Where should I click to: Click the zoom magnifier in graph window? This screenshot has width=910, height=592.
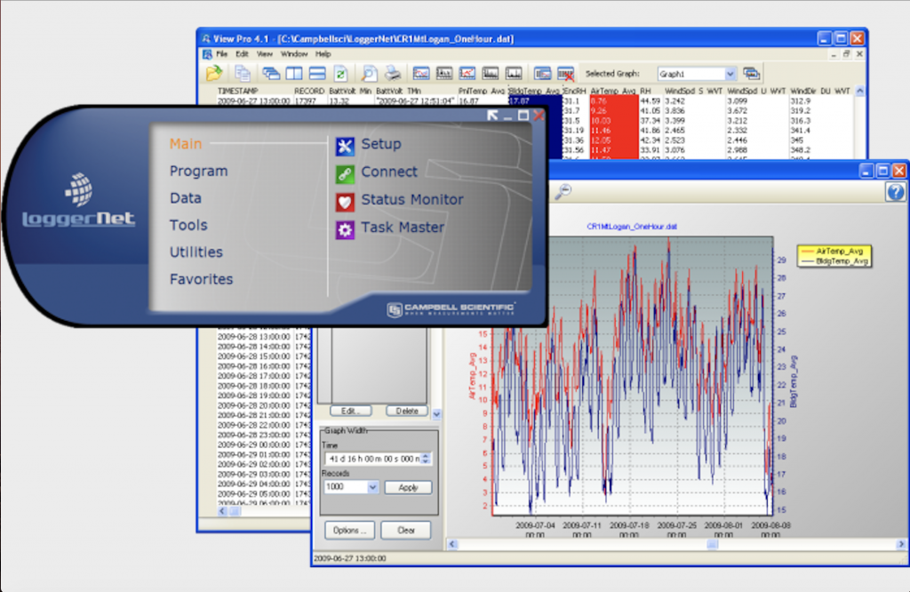point(563,191)
